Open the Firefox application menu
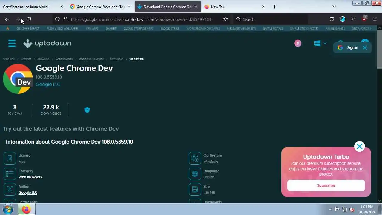This screenshot has height=215, width=382. (375, 19)
